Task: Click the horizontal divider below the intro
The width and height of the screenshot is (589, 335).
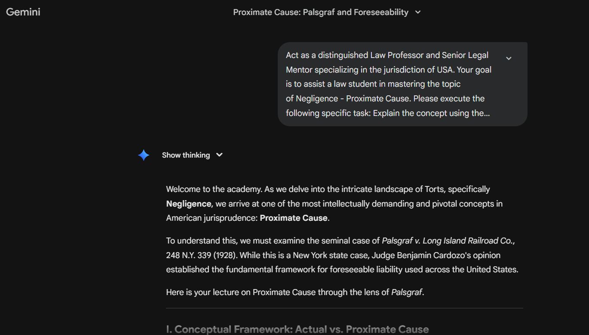Action: (344, 308)
